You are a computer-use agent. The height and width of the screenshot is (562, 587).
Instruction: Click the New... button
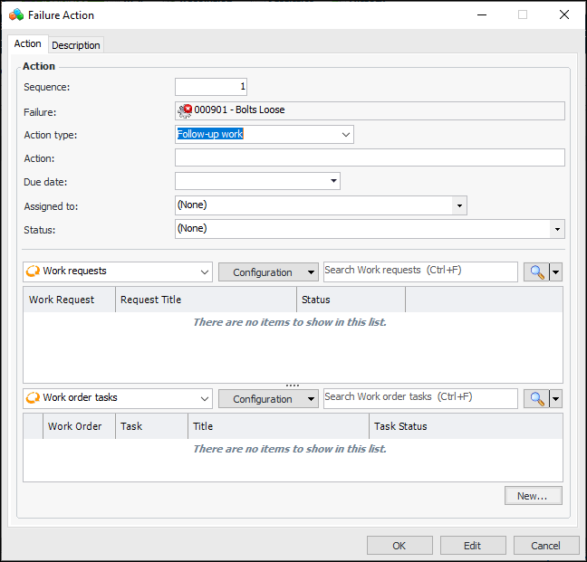(533, 495)
